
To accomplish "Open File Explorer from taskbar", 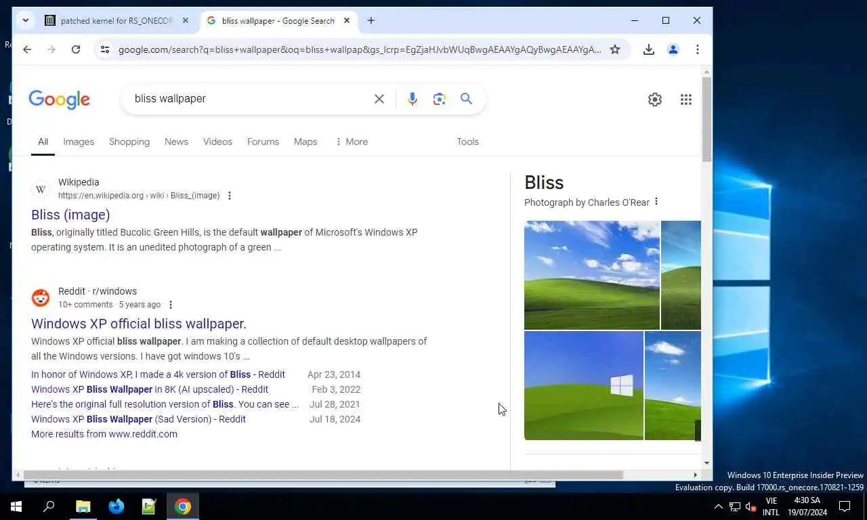I will (x=83, y=506).
